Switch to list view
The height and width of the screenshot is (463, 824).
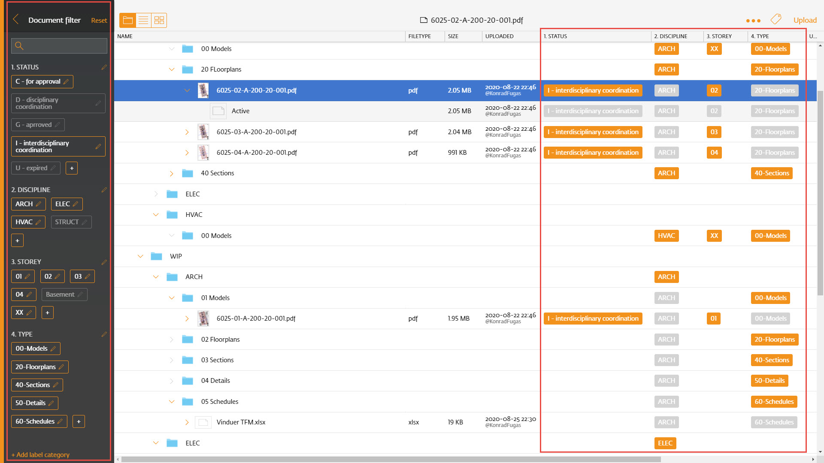[143, 20]
